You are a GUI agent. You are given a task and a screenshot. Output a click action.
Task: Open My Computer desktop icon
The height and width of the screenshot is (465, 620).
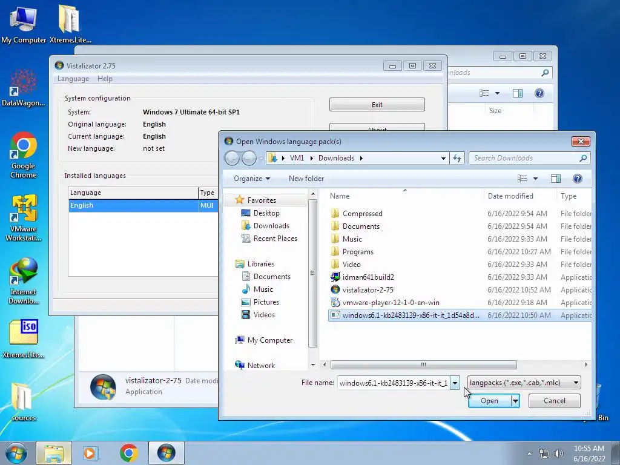coord(24,24)
